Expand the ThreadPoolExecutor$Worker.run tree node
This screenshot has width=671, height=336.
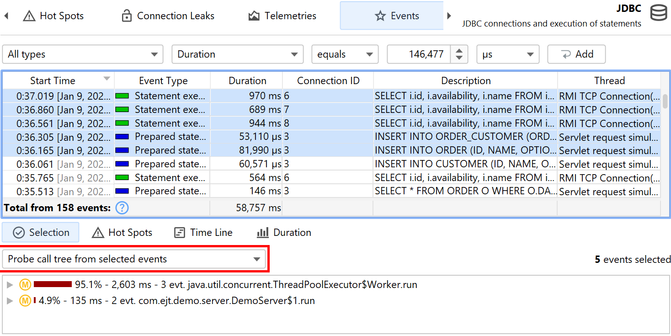pos(10,285)
